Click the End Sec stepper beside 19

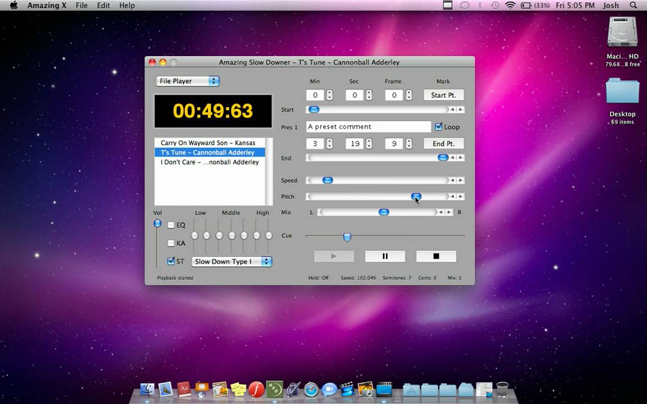[369, 144]
